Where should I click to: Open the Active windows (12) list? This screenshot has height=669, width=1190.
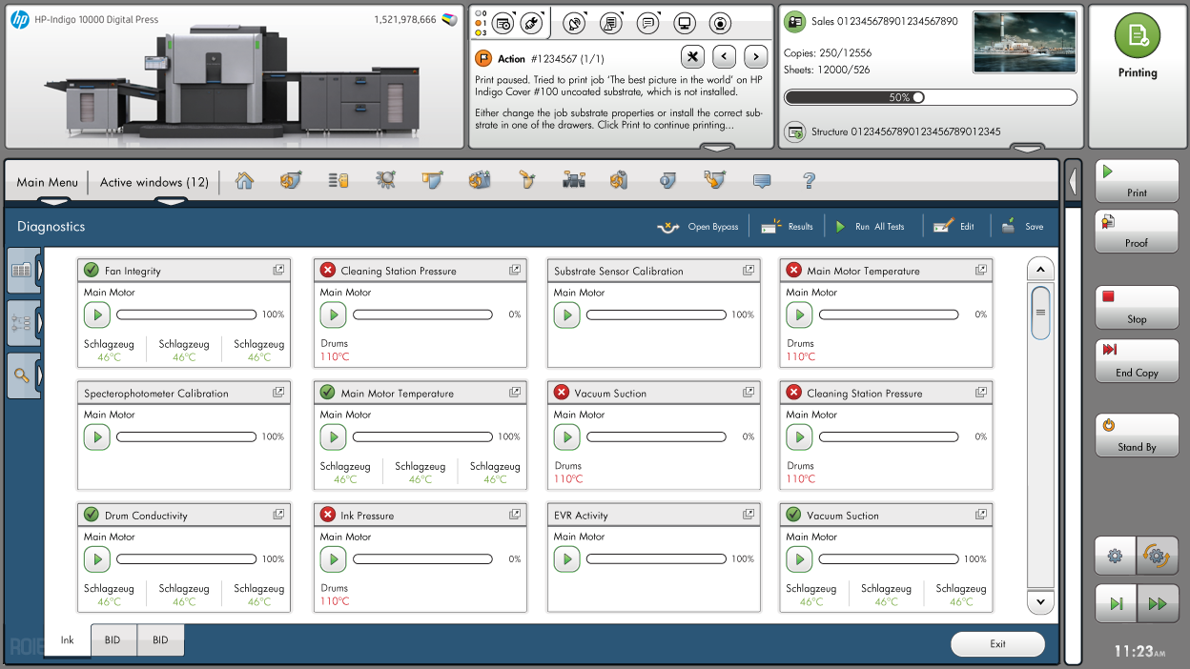(154, 182)
